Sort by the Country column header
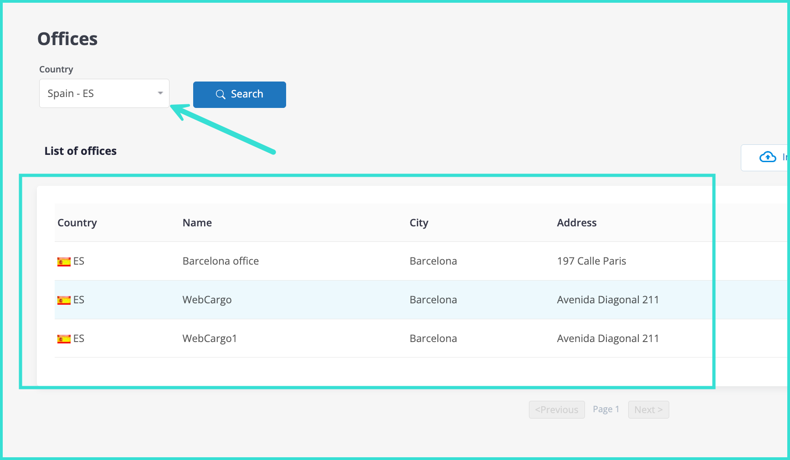Viewport: 790px width, 460px height. click(x=77, y=223)
